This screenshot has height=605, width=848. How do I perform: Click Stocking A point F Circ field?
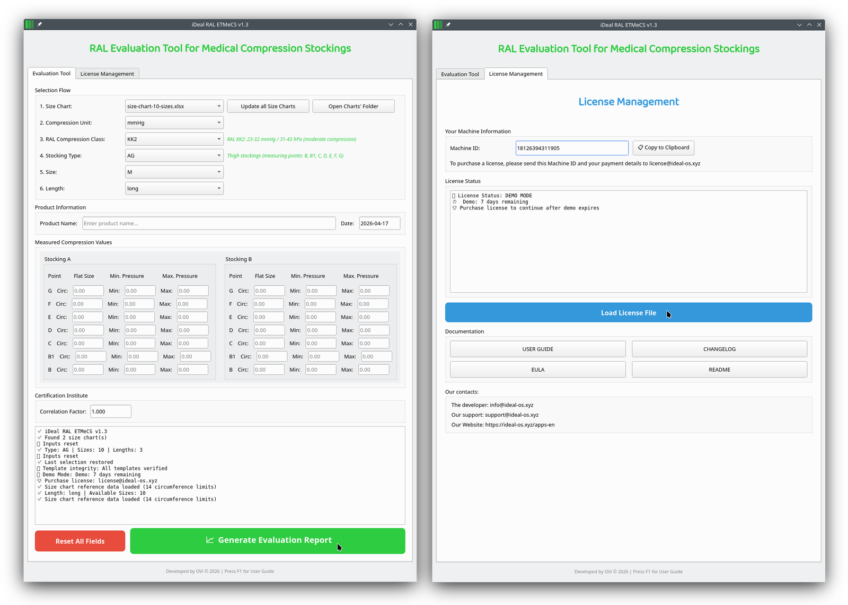[x=87, y=304]
